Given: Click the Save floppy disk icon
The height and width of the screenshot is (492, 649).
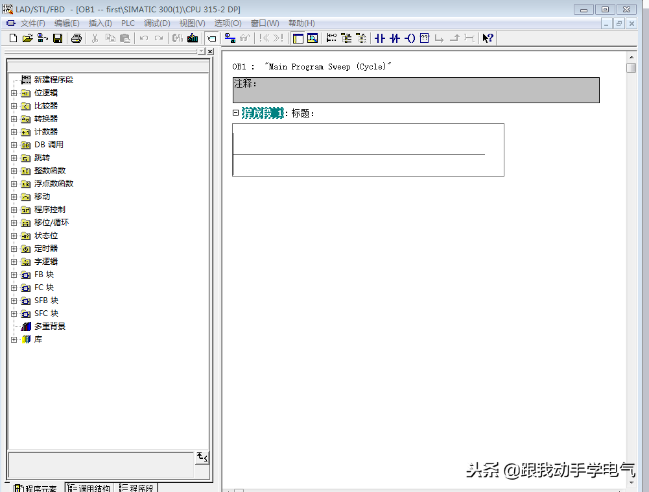Looking at the screenshot, I should pyautogui.click(x=57, y=38).
